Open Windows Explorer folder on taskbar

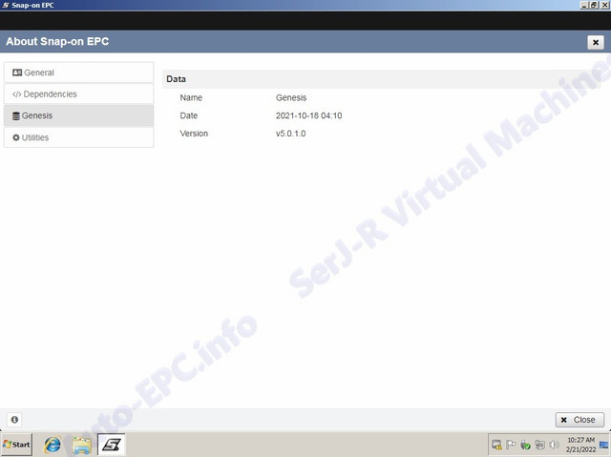81,445
